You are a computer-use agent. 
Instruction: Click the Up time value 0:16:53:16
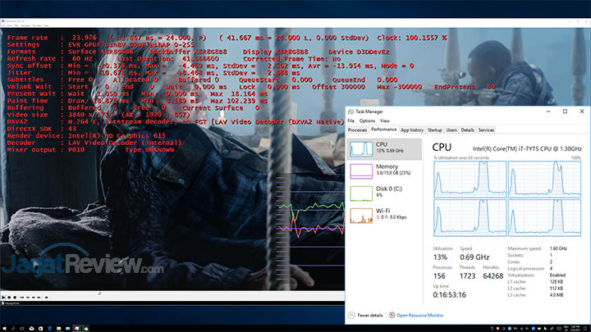pyautogui.click(x=449, y=295)
